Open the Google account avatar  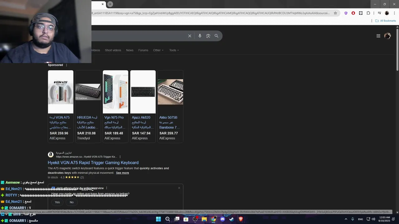(x=387, y=36)
